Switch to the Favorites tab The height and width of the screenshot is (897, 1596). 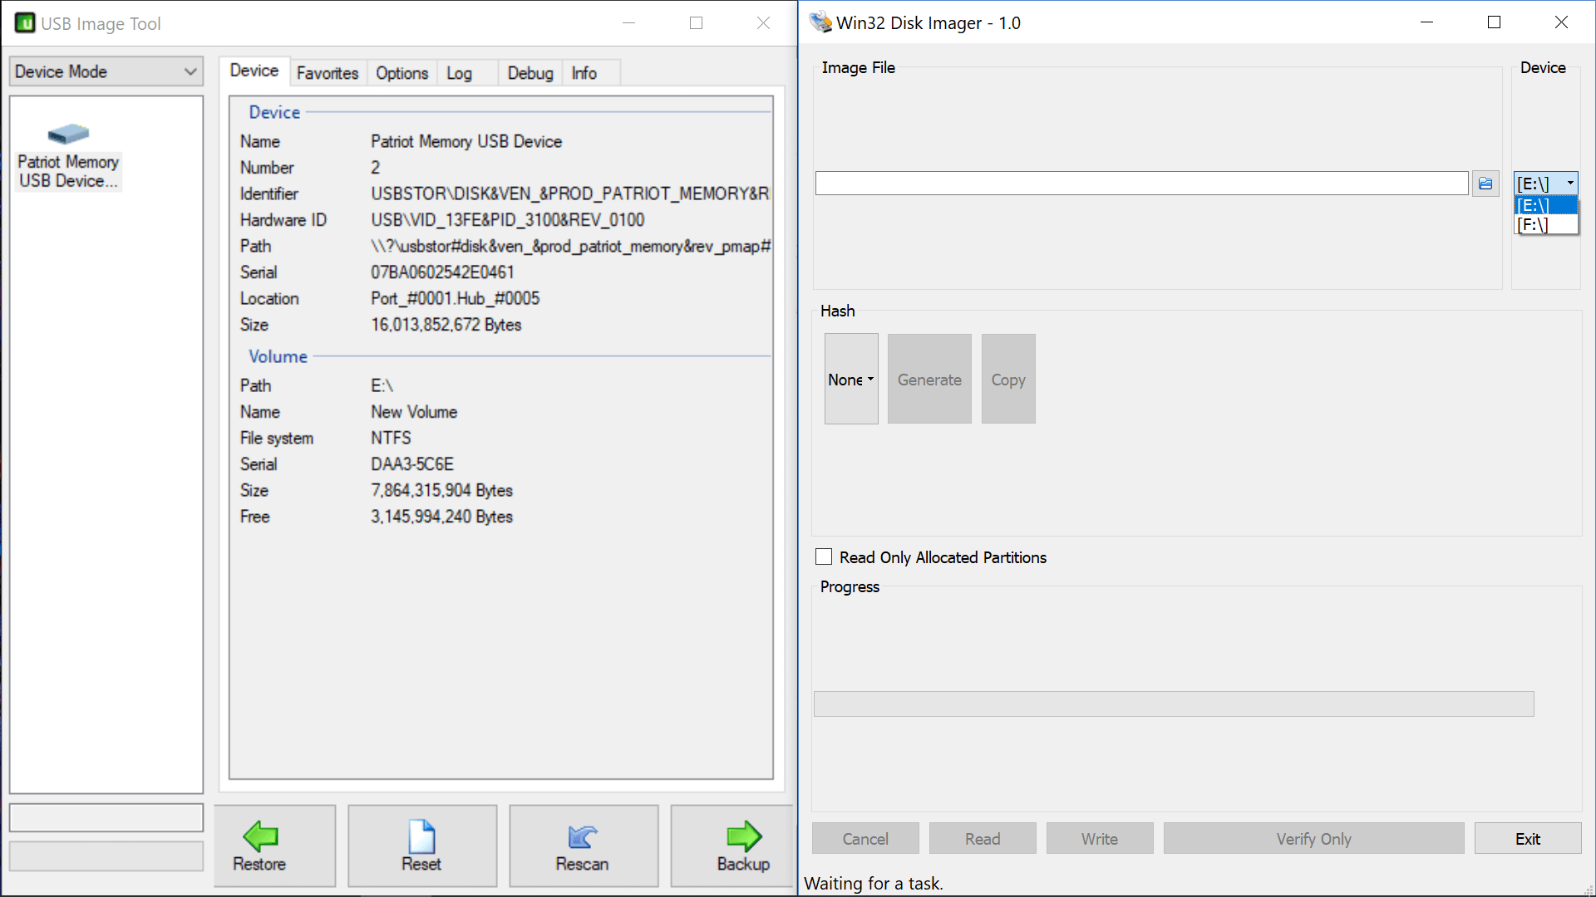327,73
